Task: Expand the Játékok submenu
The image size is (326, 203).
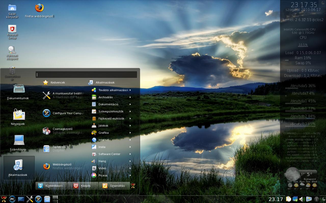Action: [112, 126]
